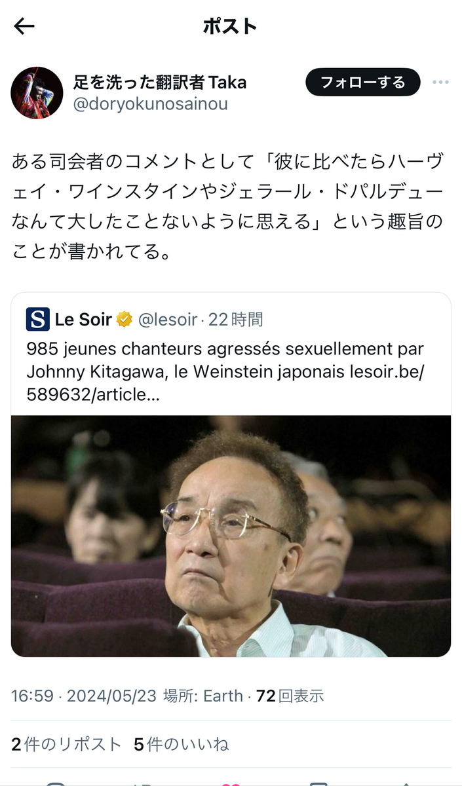
Task: Open the quoted post photo of man
Action: click(231, 536)
